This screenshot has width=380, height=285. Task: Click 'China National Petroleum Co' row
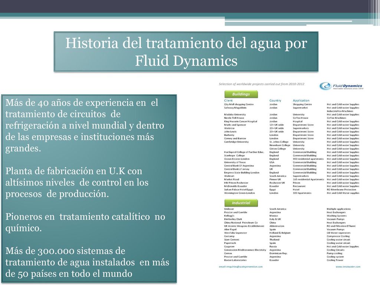[240, 223]
